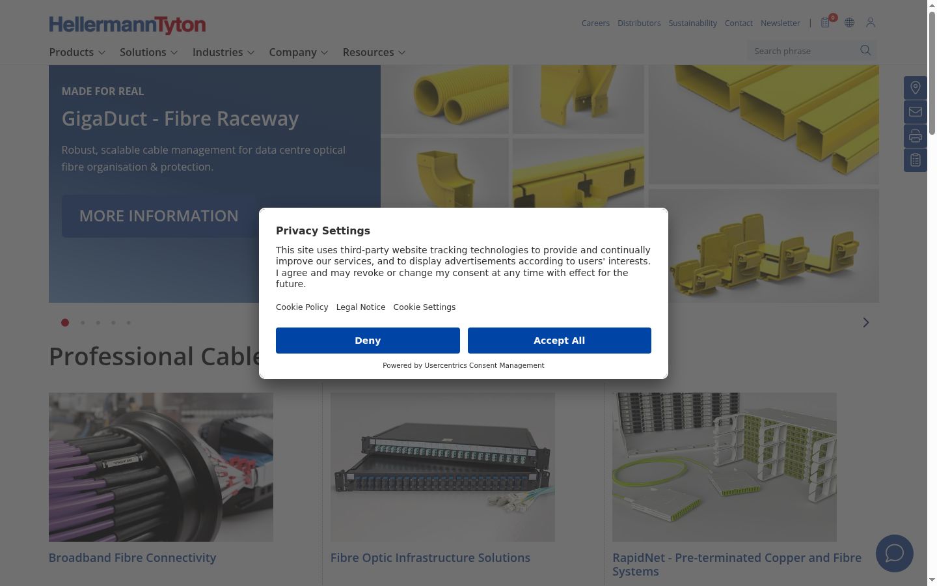Open the Careers link
Image resolution: width=937 pixels, height=586 pixels.
point(595,23)
